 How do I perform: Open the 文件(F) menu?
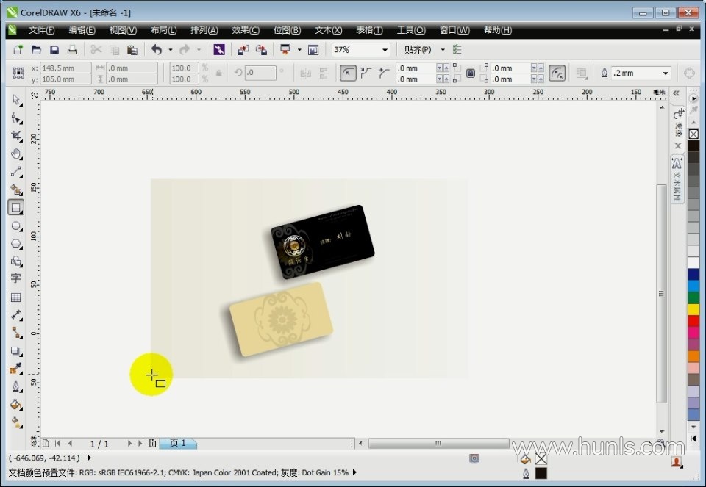(x=41, y=30)
